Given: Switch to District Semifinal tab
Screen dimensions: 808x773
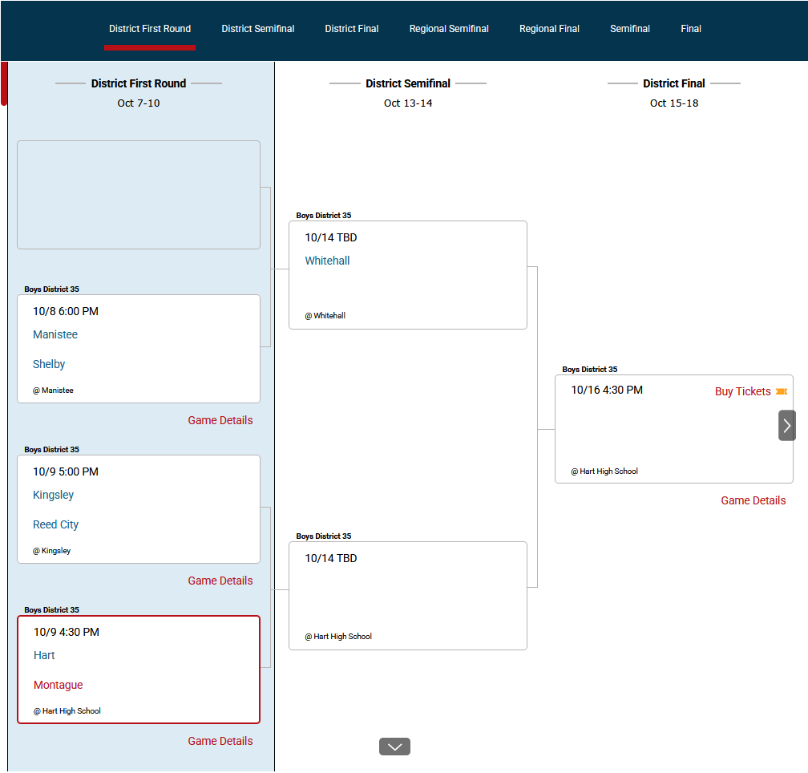Looking at the screenshot, I should point(258,29).
